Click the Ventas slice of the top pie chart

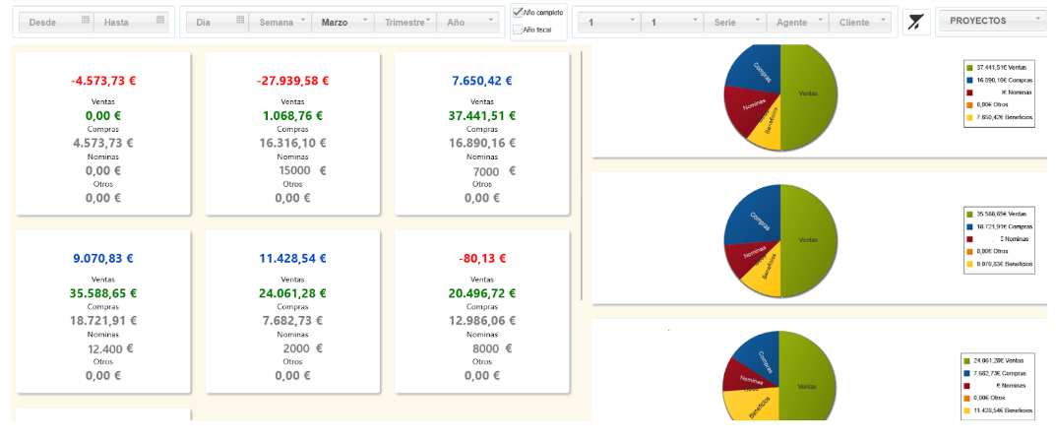pyautogui.click(x=809, y=95)
